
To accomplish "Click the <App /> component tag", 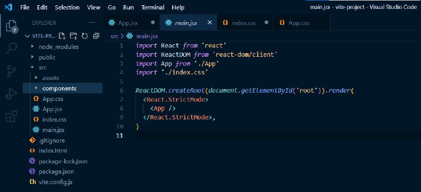I will [x=163, y=108].
